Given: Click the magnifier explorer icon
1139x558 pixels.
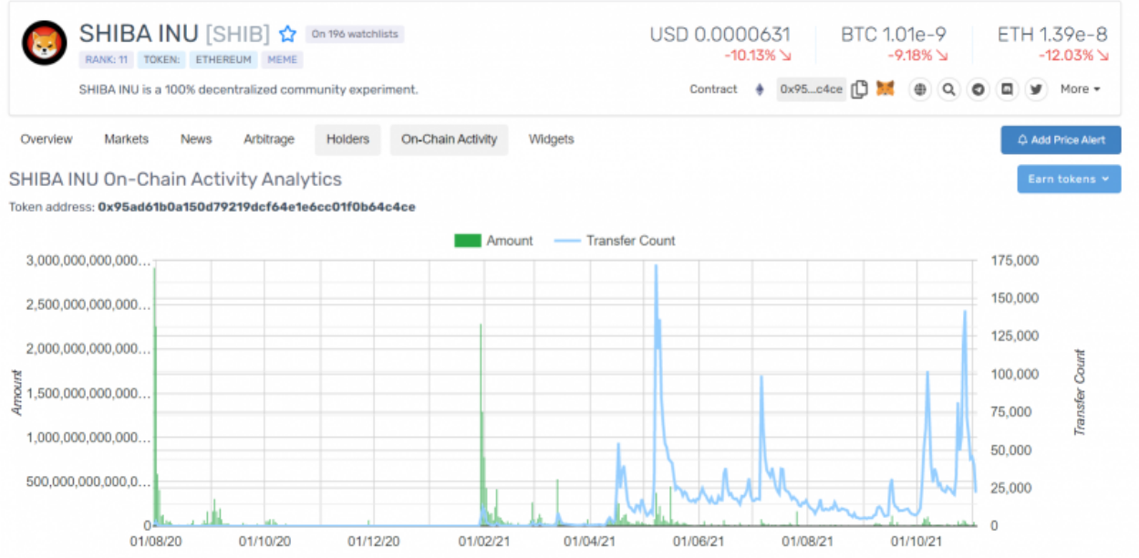Looking at the screenshot, I should 949,89.
